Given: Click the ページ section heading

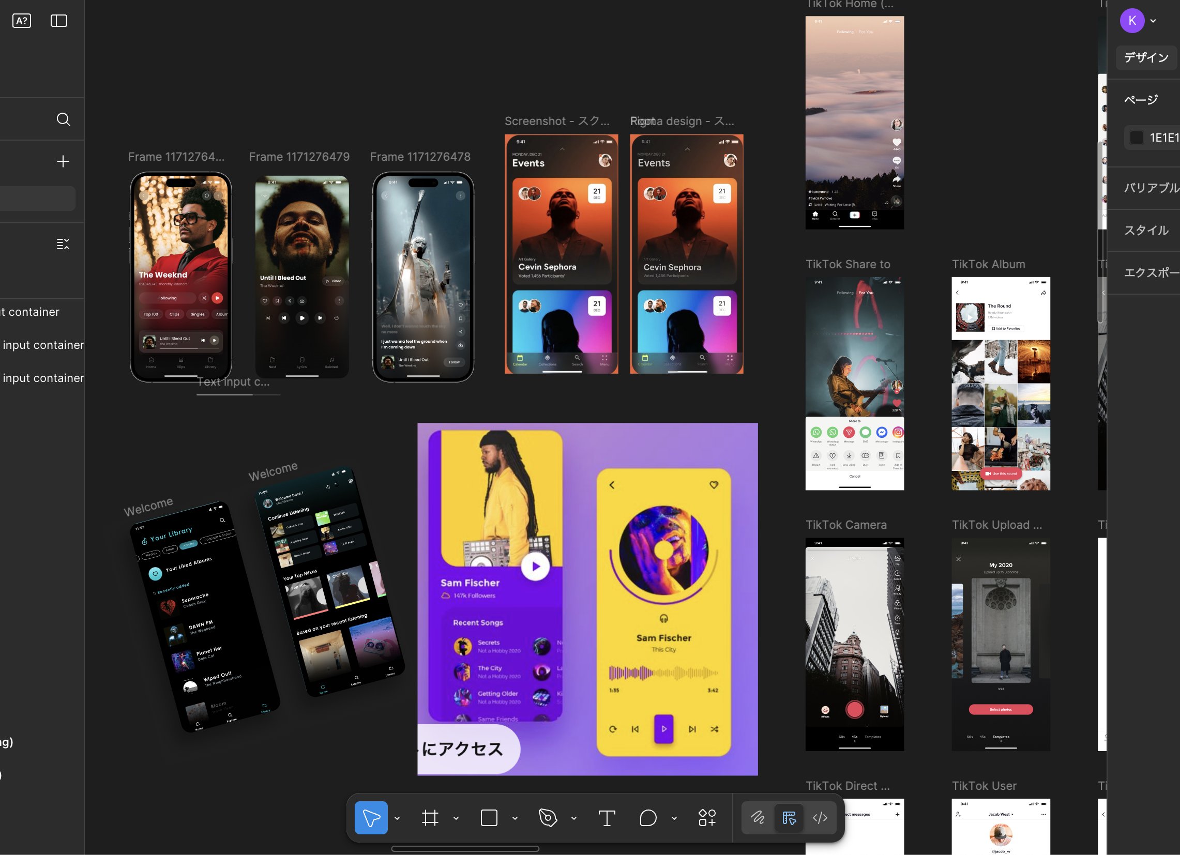Looking at the screenshot, I should (1141, 100).
